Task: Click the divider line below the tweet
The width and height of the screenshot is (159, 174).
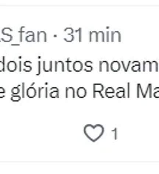Action: coord(79,162)
